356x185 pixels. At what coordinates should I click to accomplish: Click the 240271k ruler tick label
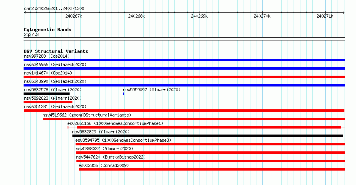[x=325, y=16]
